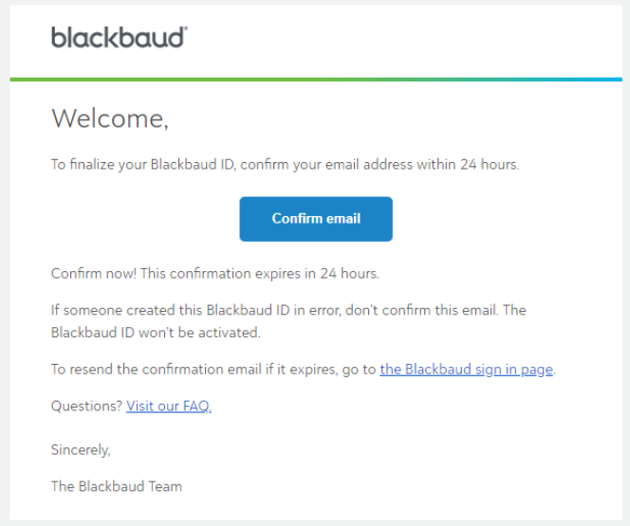Click the Welcome heading text

110,118
